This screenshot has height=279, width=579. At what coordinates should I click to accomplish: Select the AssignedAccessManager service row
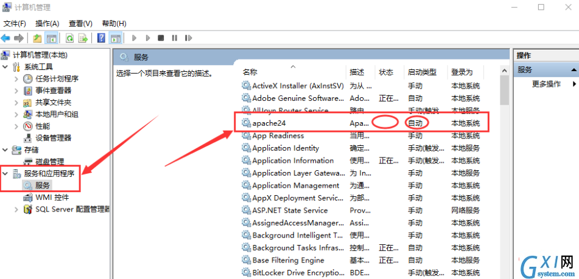click(362, 223)
